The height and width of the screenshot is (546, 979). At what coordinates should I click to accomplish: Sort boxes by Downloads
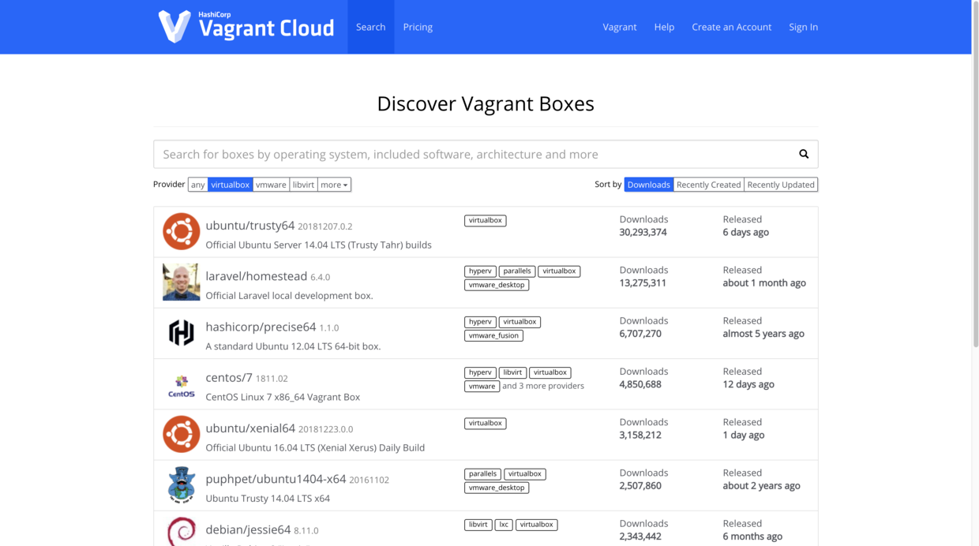(649, 185)
